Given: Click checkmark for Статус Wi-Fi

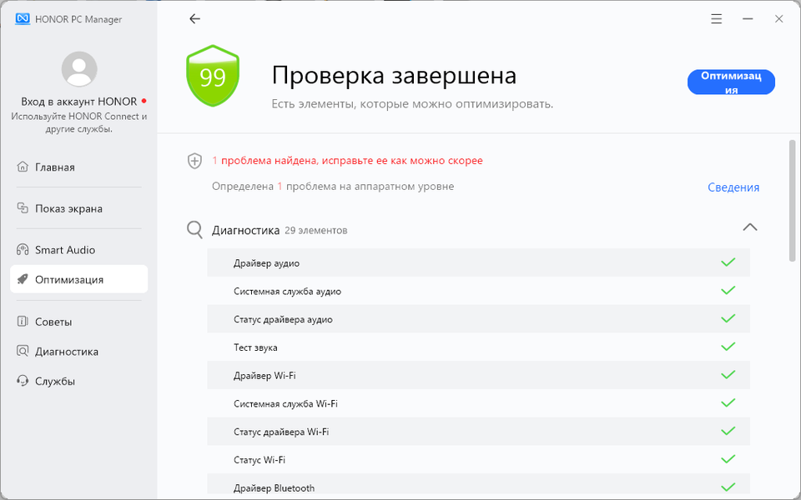Looking at the screenshot, I should coord(728,458).
